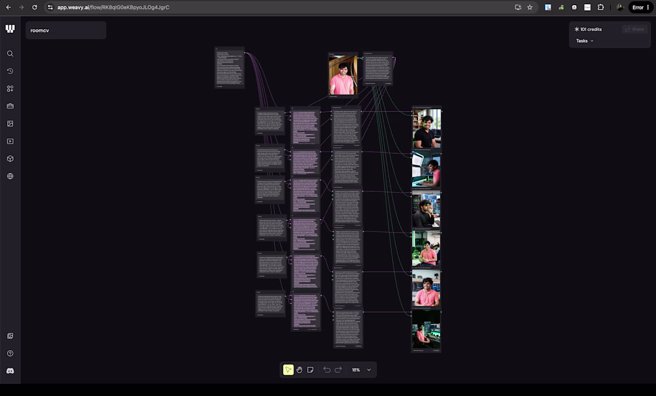
Task: Select the pointer tool in the bottom toolbar
Action: 288,370
